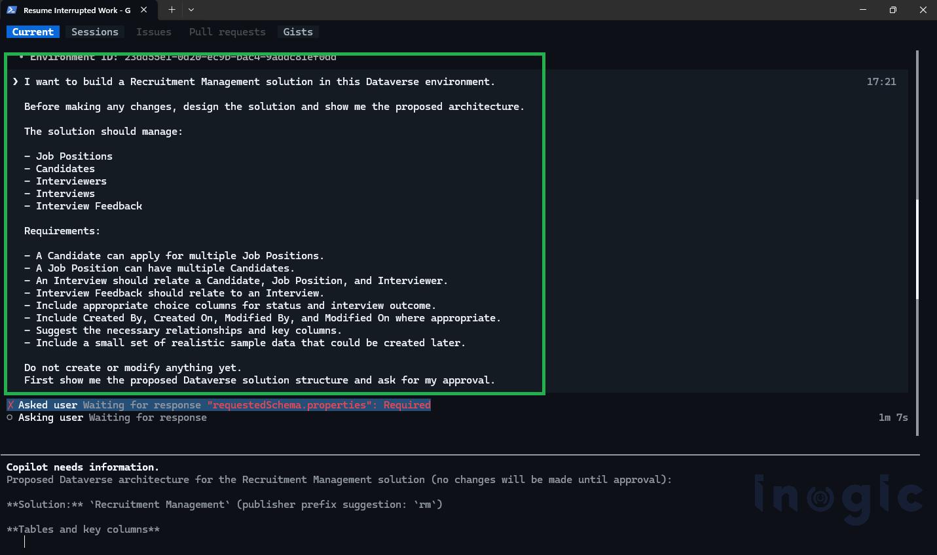937x555 pixels.
Task: Select the Resume Interrupted Work terminal tab
Action: [78, 10]
